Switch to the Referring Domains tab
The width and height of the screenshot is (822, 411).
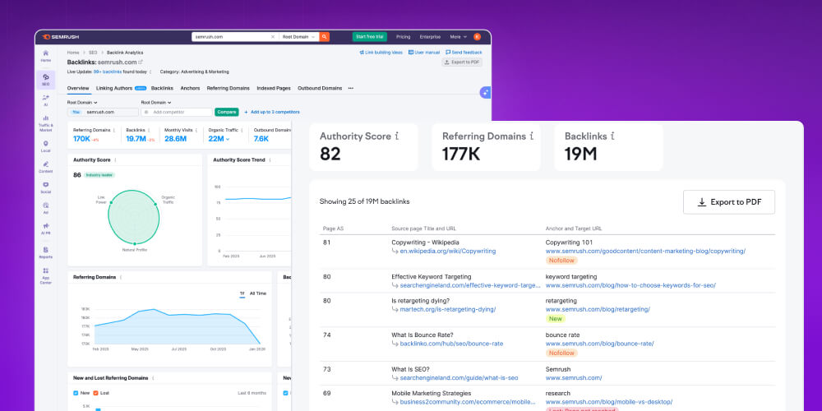228,88
